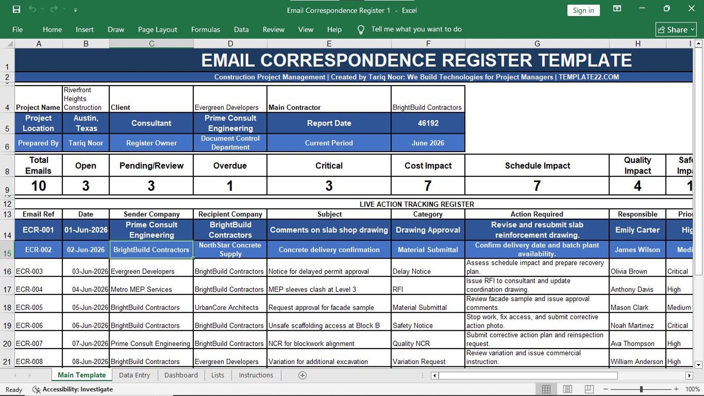
Task: Select the UrbanCore Architects cell
Action: click(230, 304)
